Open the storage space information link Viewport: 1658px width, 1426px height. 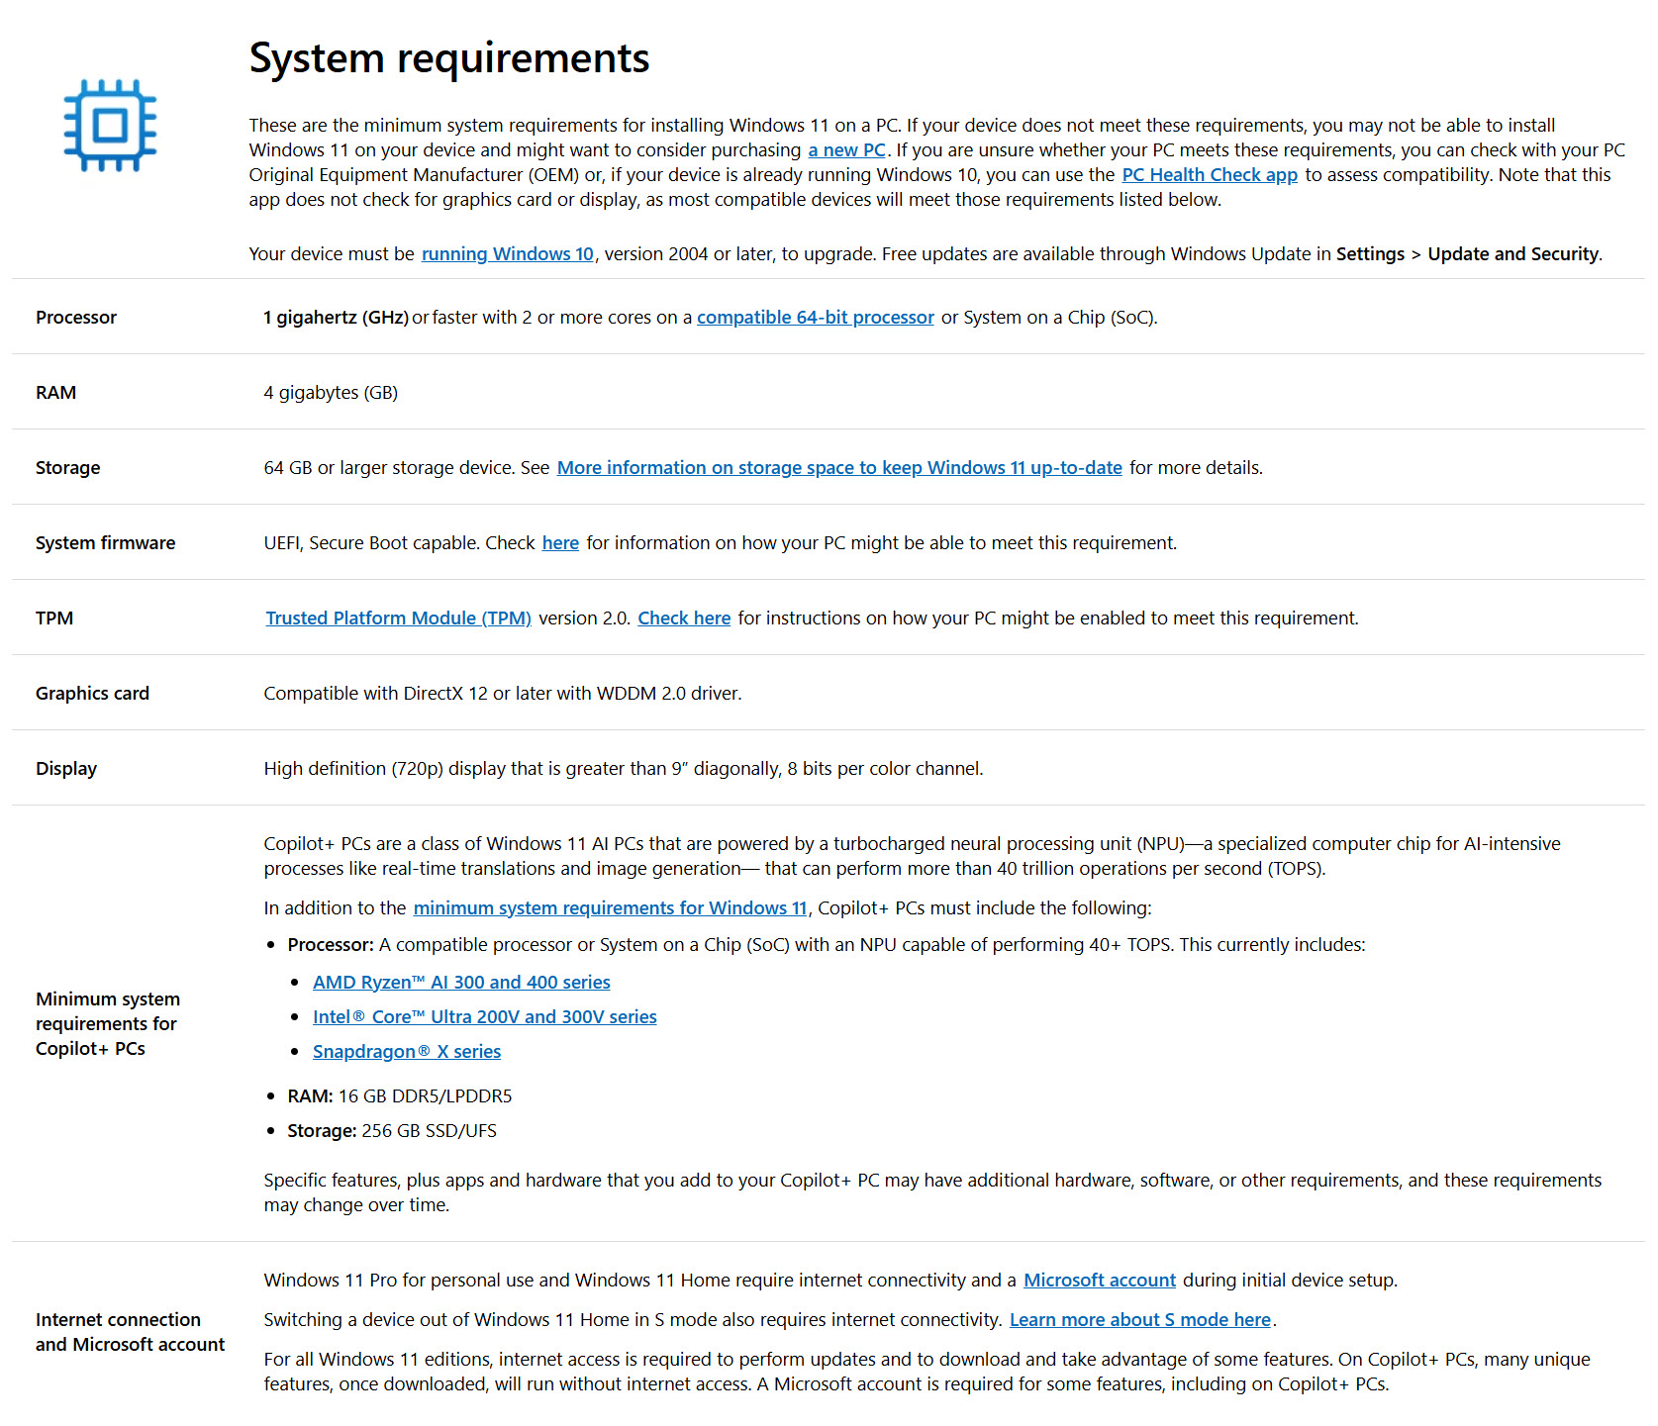[838, 468]
